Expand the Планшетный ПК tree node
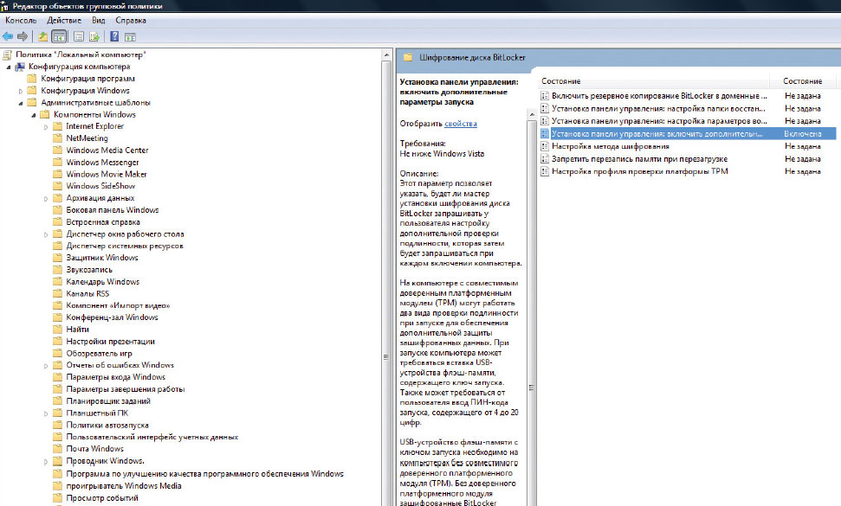This screenshot has width=841, height=506. click(x=46, y=413)
